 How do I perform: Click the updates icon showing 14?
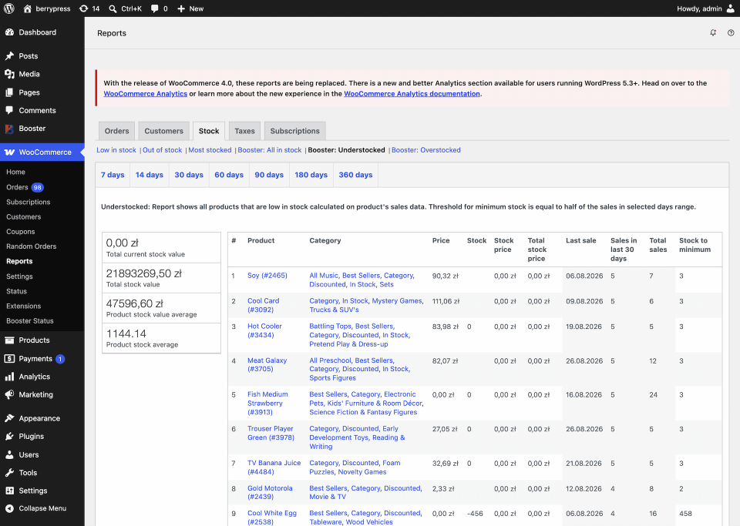coord(83,8)
